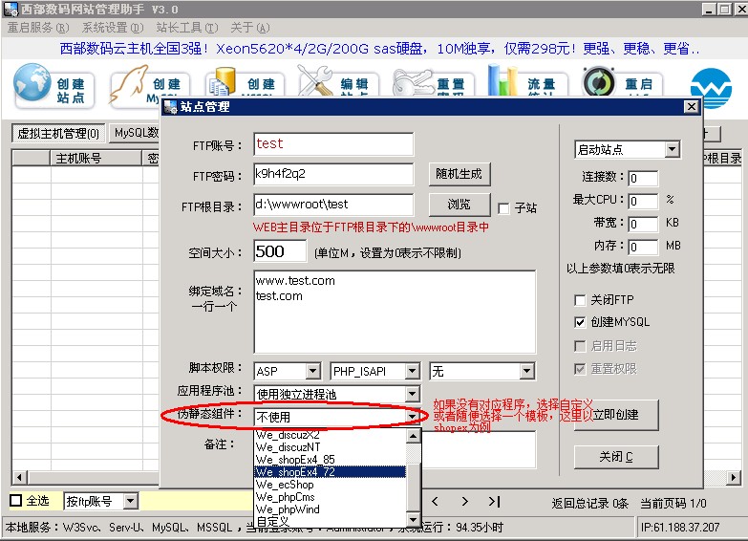
Task: Click the 空间大小 input field
Action: [x=280, y=252]
